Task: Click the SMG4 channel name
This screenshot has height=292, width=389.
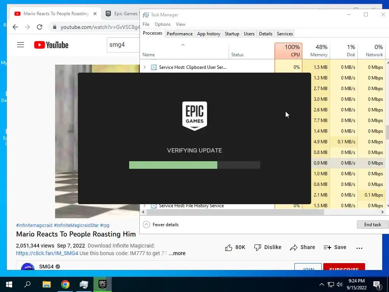Action: click(x=46, y=267)
